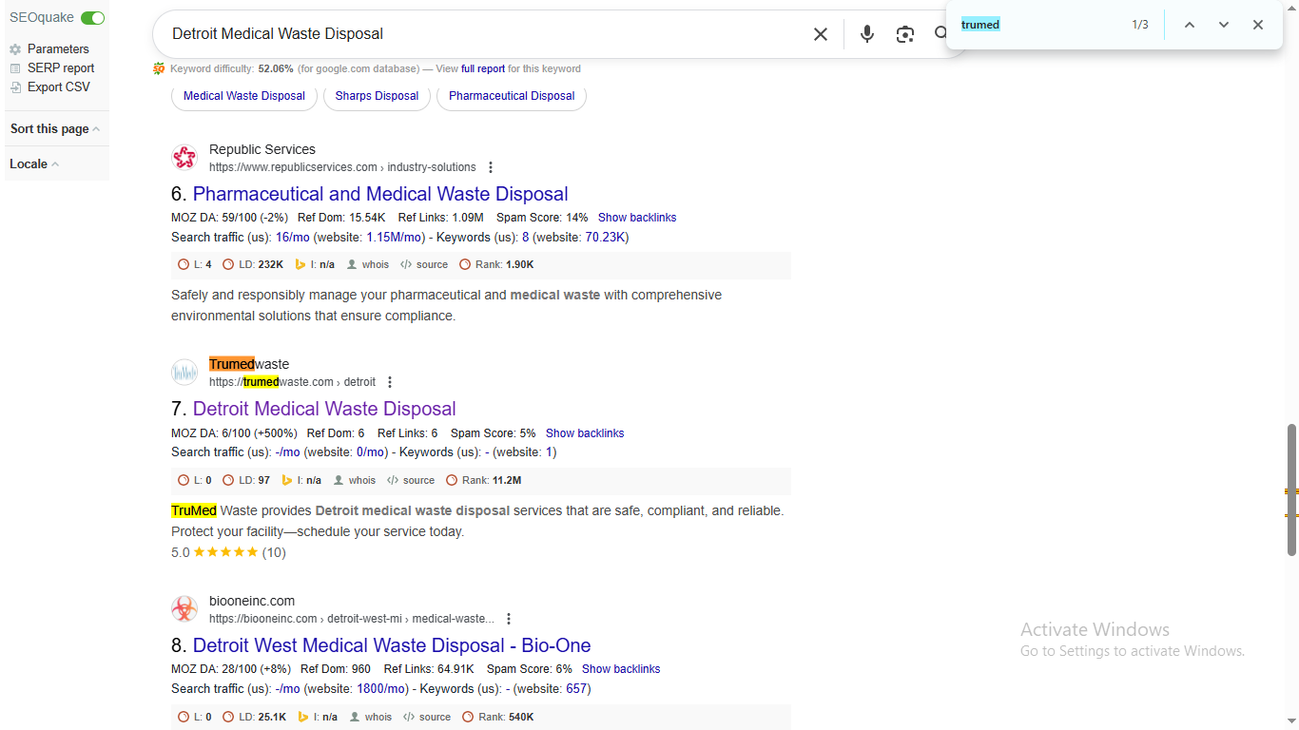Click Export CSV in sidebar
Image resolution: width=1299 pixels, height=730 pixels.
click(58, 87)
